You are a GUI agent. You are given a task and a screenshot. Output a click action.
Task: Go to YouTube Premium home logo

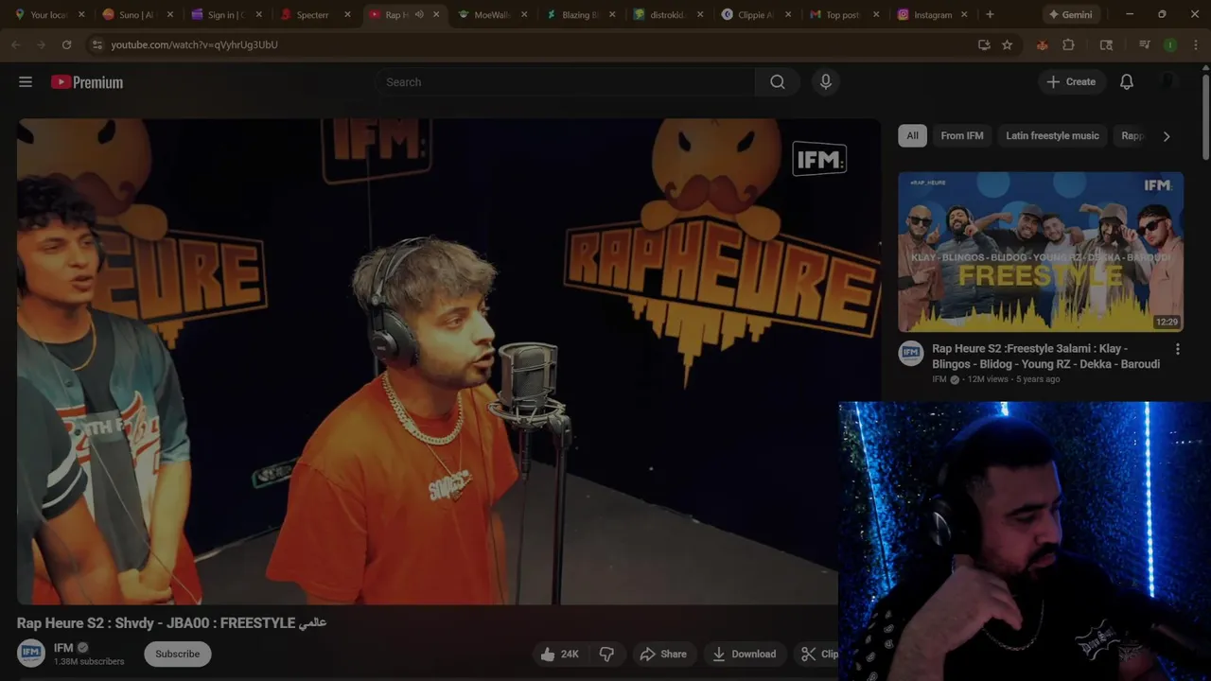click(87, 82)
